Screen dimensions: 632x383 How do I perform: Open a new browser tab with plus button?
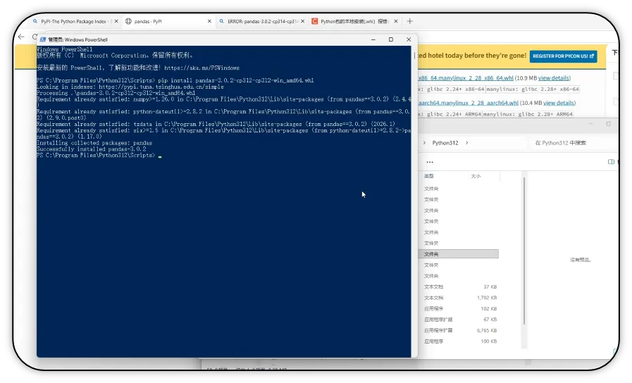tap(410, 21)
